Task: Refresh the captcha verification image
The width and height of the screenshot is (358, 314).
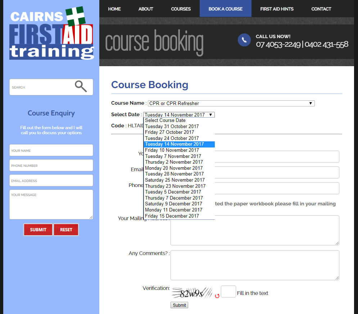Action: (x=217, y=296)
